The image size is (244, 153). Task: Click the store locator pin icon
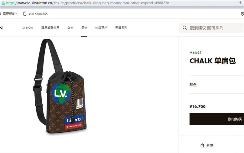[242, 14]
